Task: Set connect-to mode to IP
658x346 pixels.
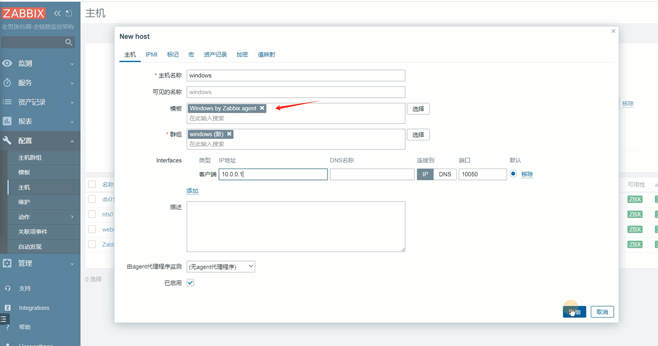Action: click(x=425, y=174)
